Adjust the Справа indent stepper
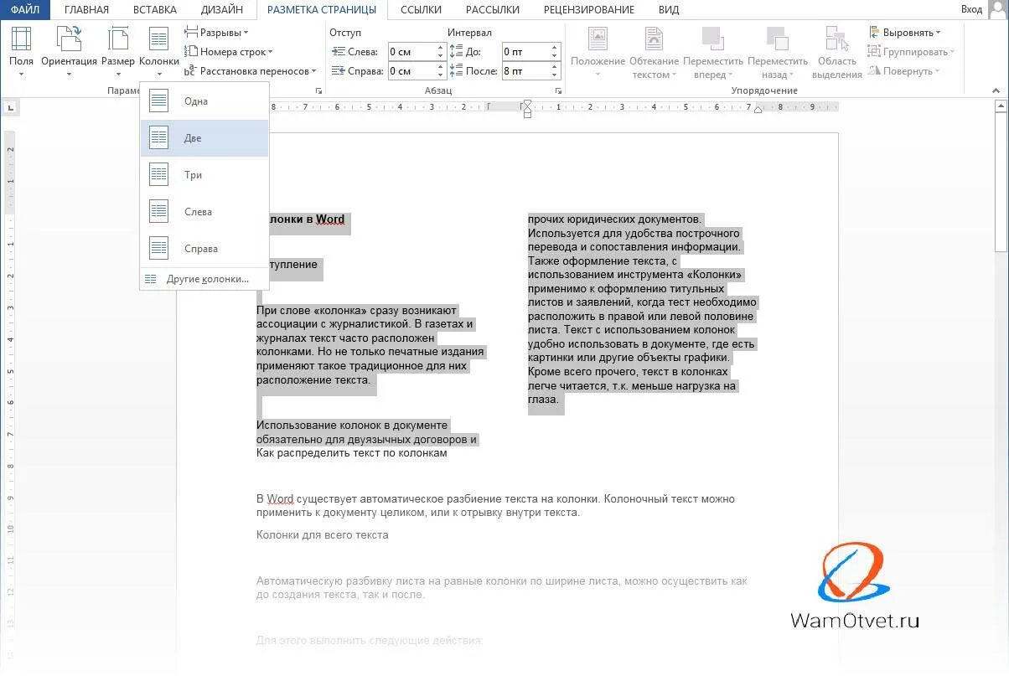 tap(441, 71)
